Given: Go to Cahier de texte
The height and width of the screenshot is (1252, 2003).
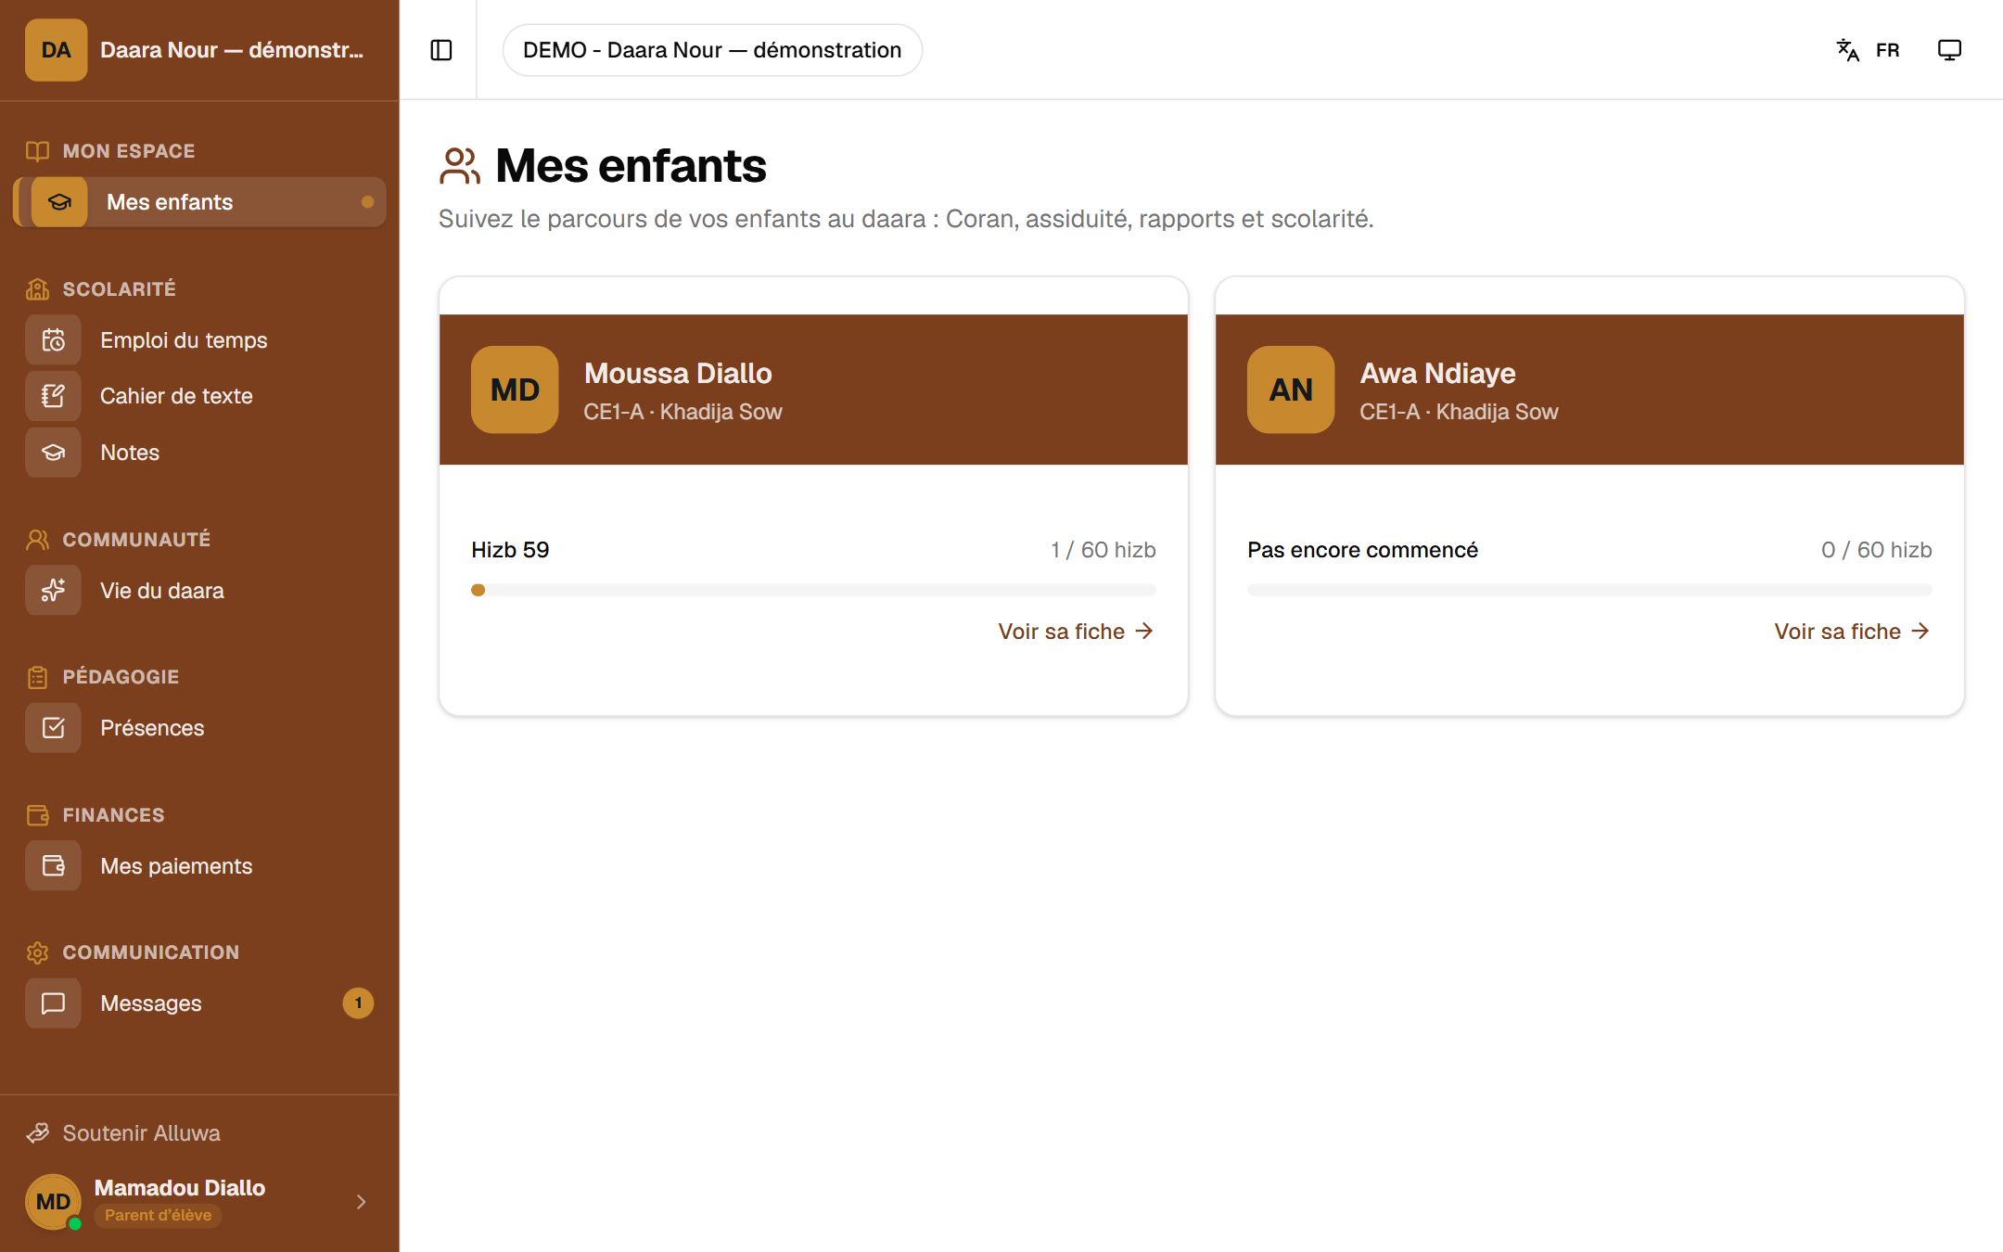Looking at the screenshot, I should pyautogui.click(x=199, y=396).
